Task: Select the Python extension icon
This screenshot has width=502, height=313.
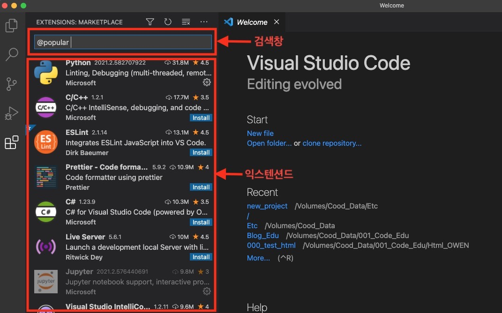Action: [46, 72]
